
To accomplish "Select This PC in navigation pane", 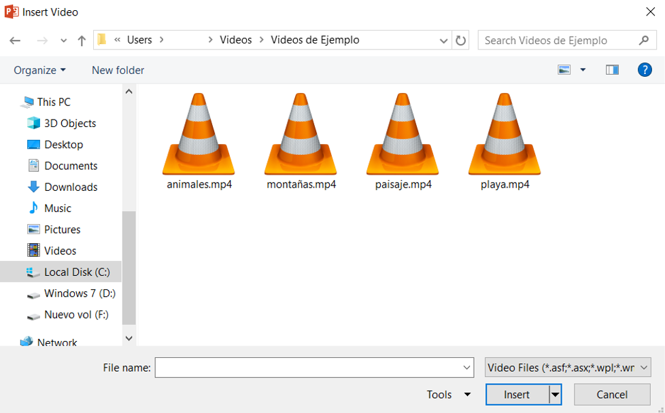I will [54, 102].
